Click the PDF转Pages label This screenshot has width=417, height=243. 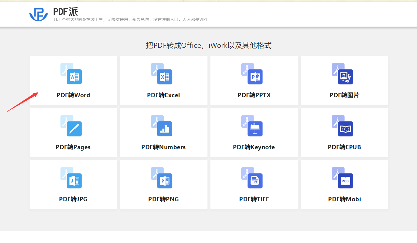point(73,147)
